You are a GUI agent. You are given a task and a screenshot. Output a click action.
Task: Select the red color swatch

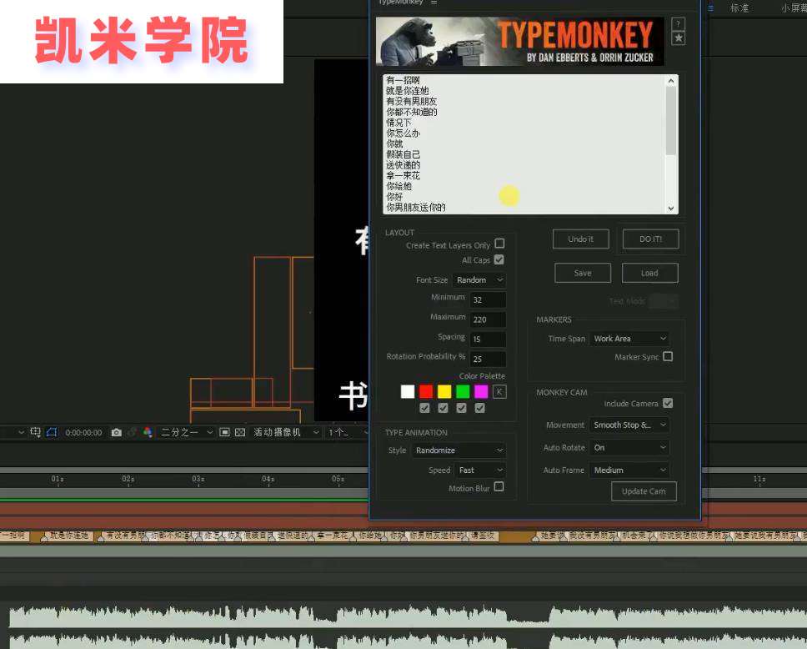426,391
